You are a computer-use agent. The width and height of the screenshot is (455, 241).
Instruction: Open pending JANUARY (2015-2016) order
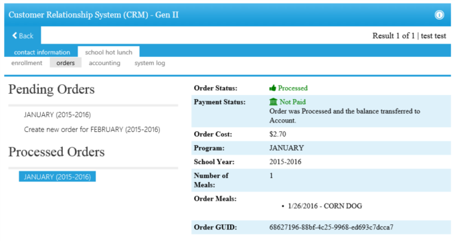tap(58, 114)
